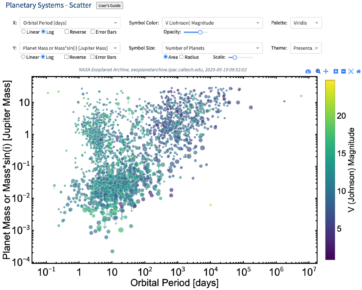The width and height of the screenshot is (362, 290).
Task: Click the autoscale icon
Action: [351, 71]
